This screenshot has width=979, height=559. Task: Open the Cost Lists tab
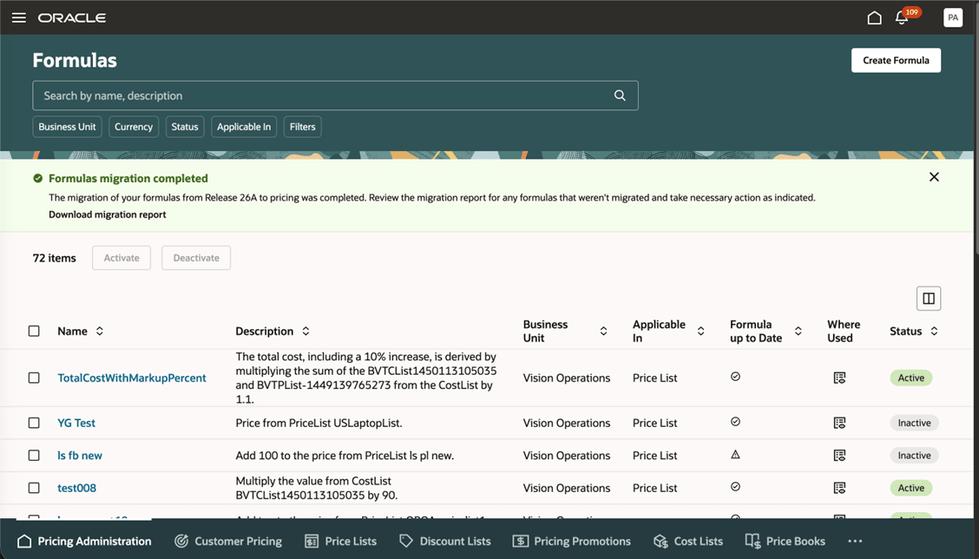pyautogui.click(x=688, y=541)
